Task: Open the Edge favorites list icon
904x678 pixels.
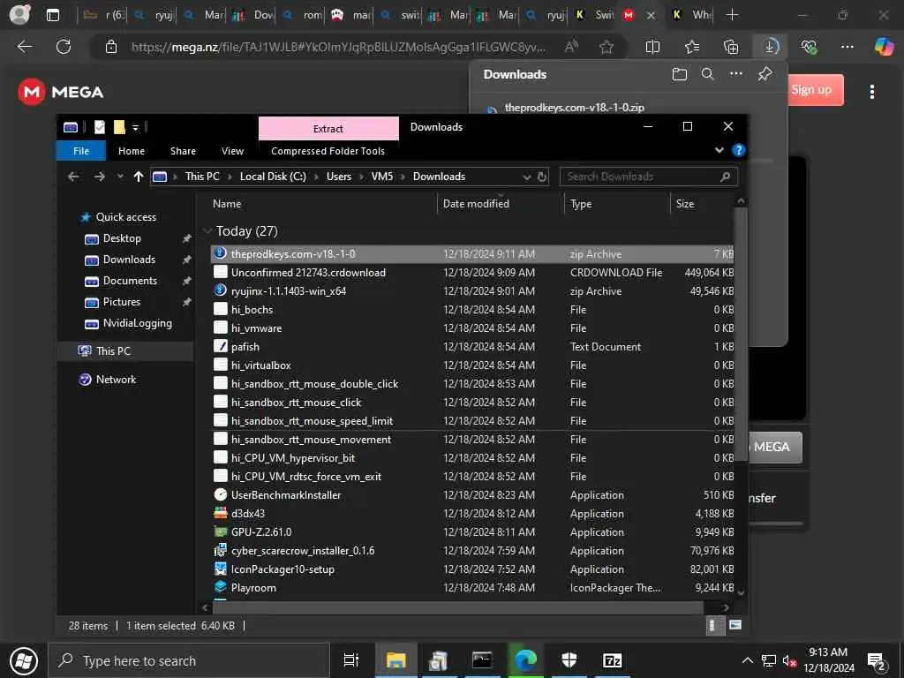Action: click(x=692, y=47)
